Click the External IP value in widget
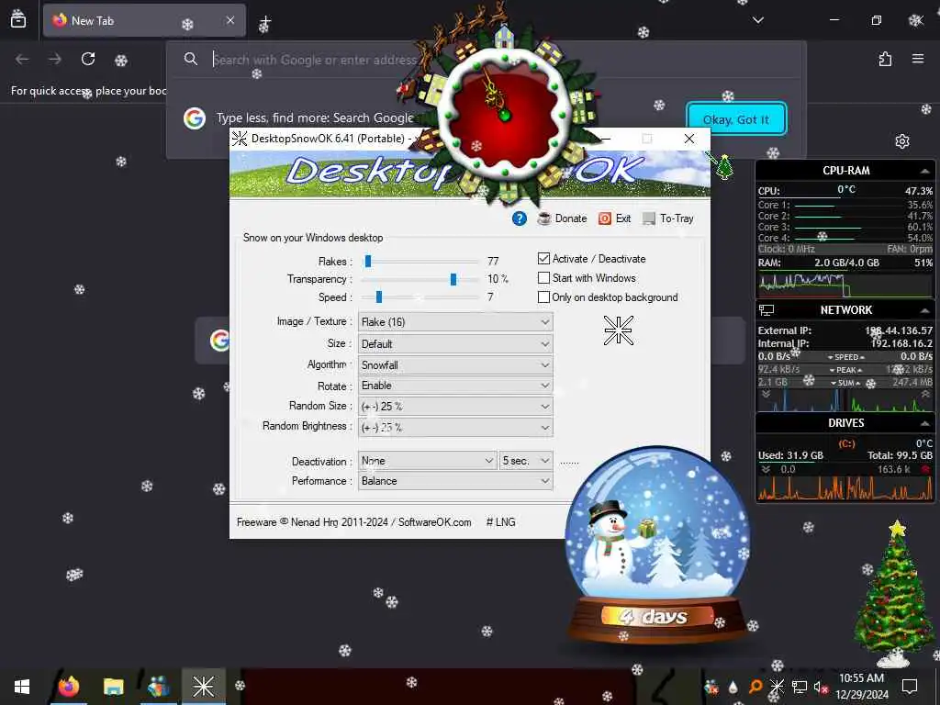 click(899, 330)
